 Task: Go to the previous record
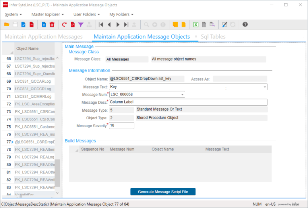pos(109,25)
